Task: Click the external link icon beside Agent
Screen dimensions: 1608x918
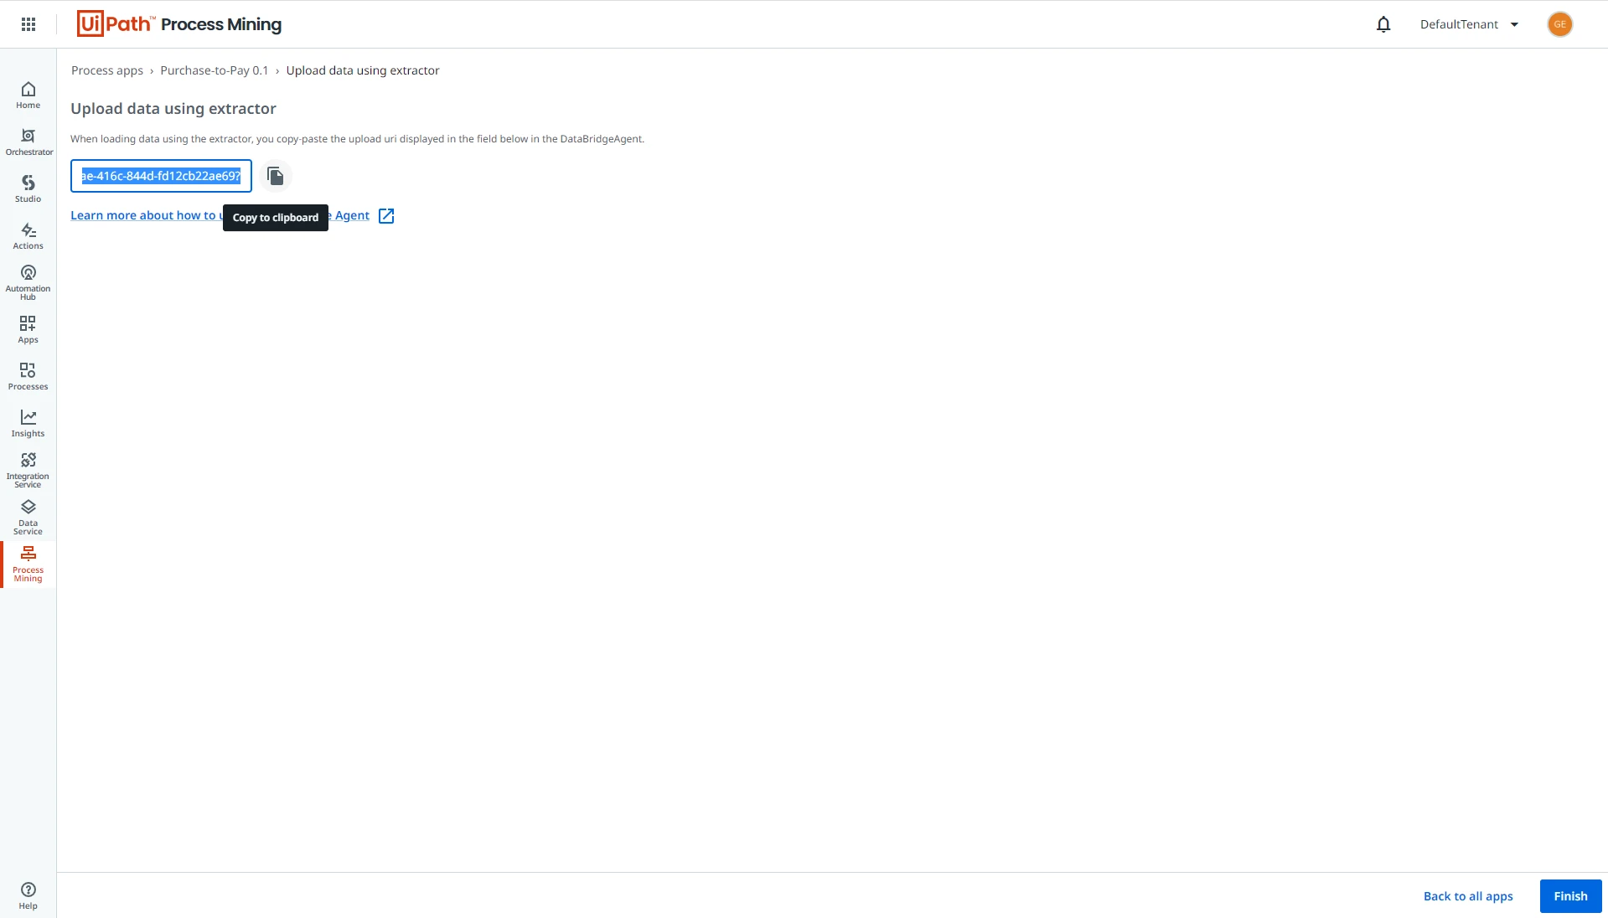Action: click(x=386, y=216)
